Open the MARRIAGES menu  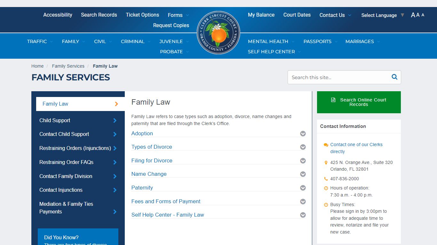(363, 41)
